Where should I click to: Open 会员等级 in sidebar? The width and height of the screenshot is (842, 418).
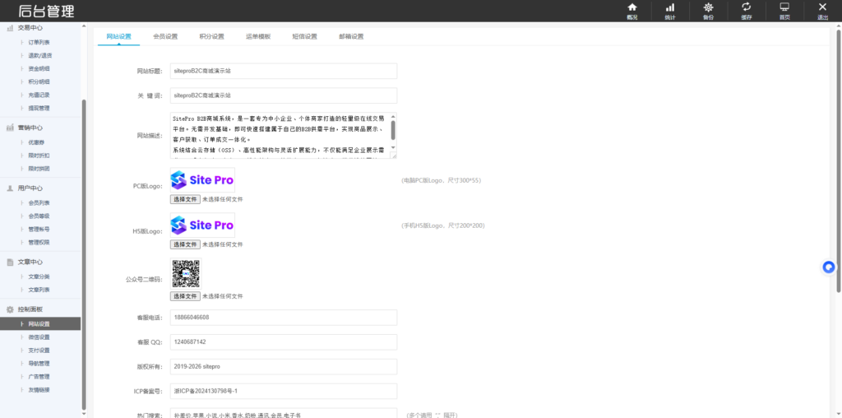(x=39, y=216)
